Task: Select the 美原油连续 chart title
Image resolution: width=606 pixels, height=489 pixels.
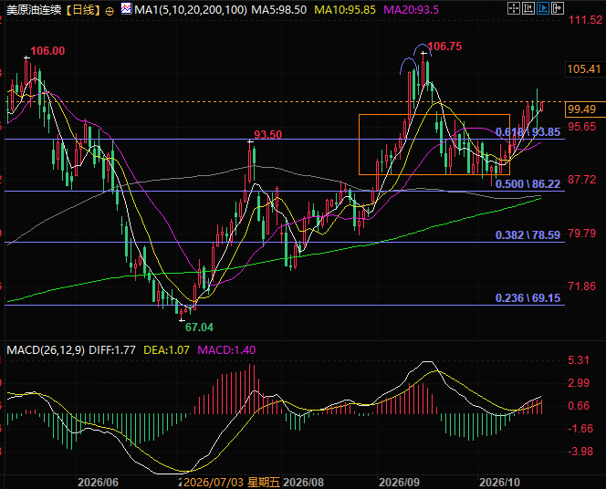Action: [34, 10]
